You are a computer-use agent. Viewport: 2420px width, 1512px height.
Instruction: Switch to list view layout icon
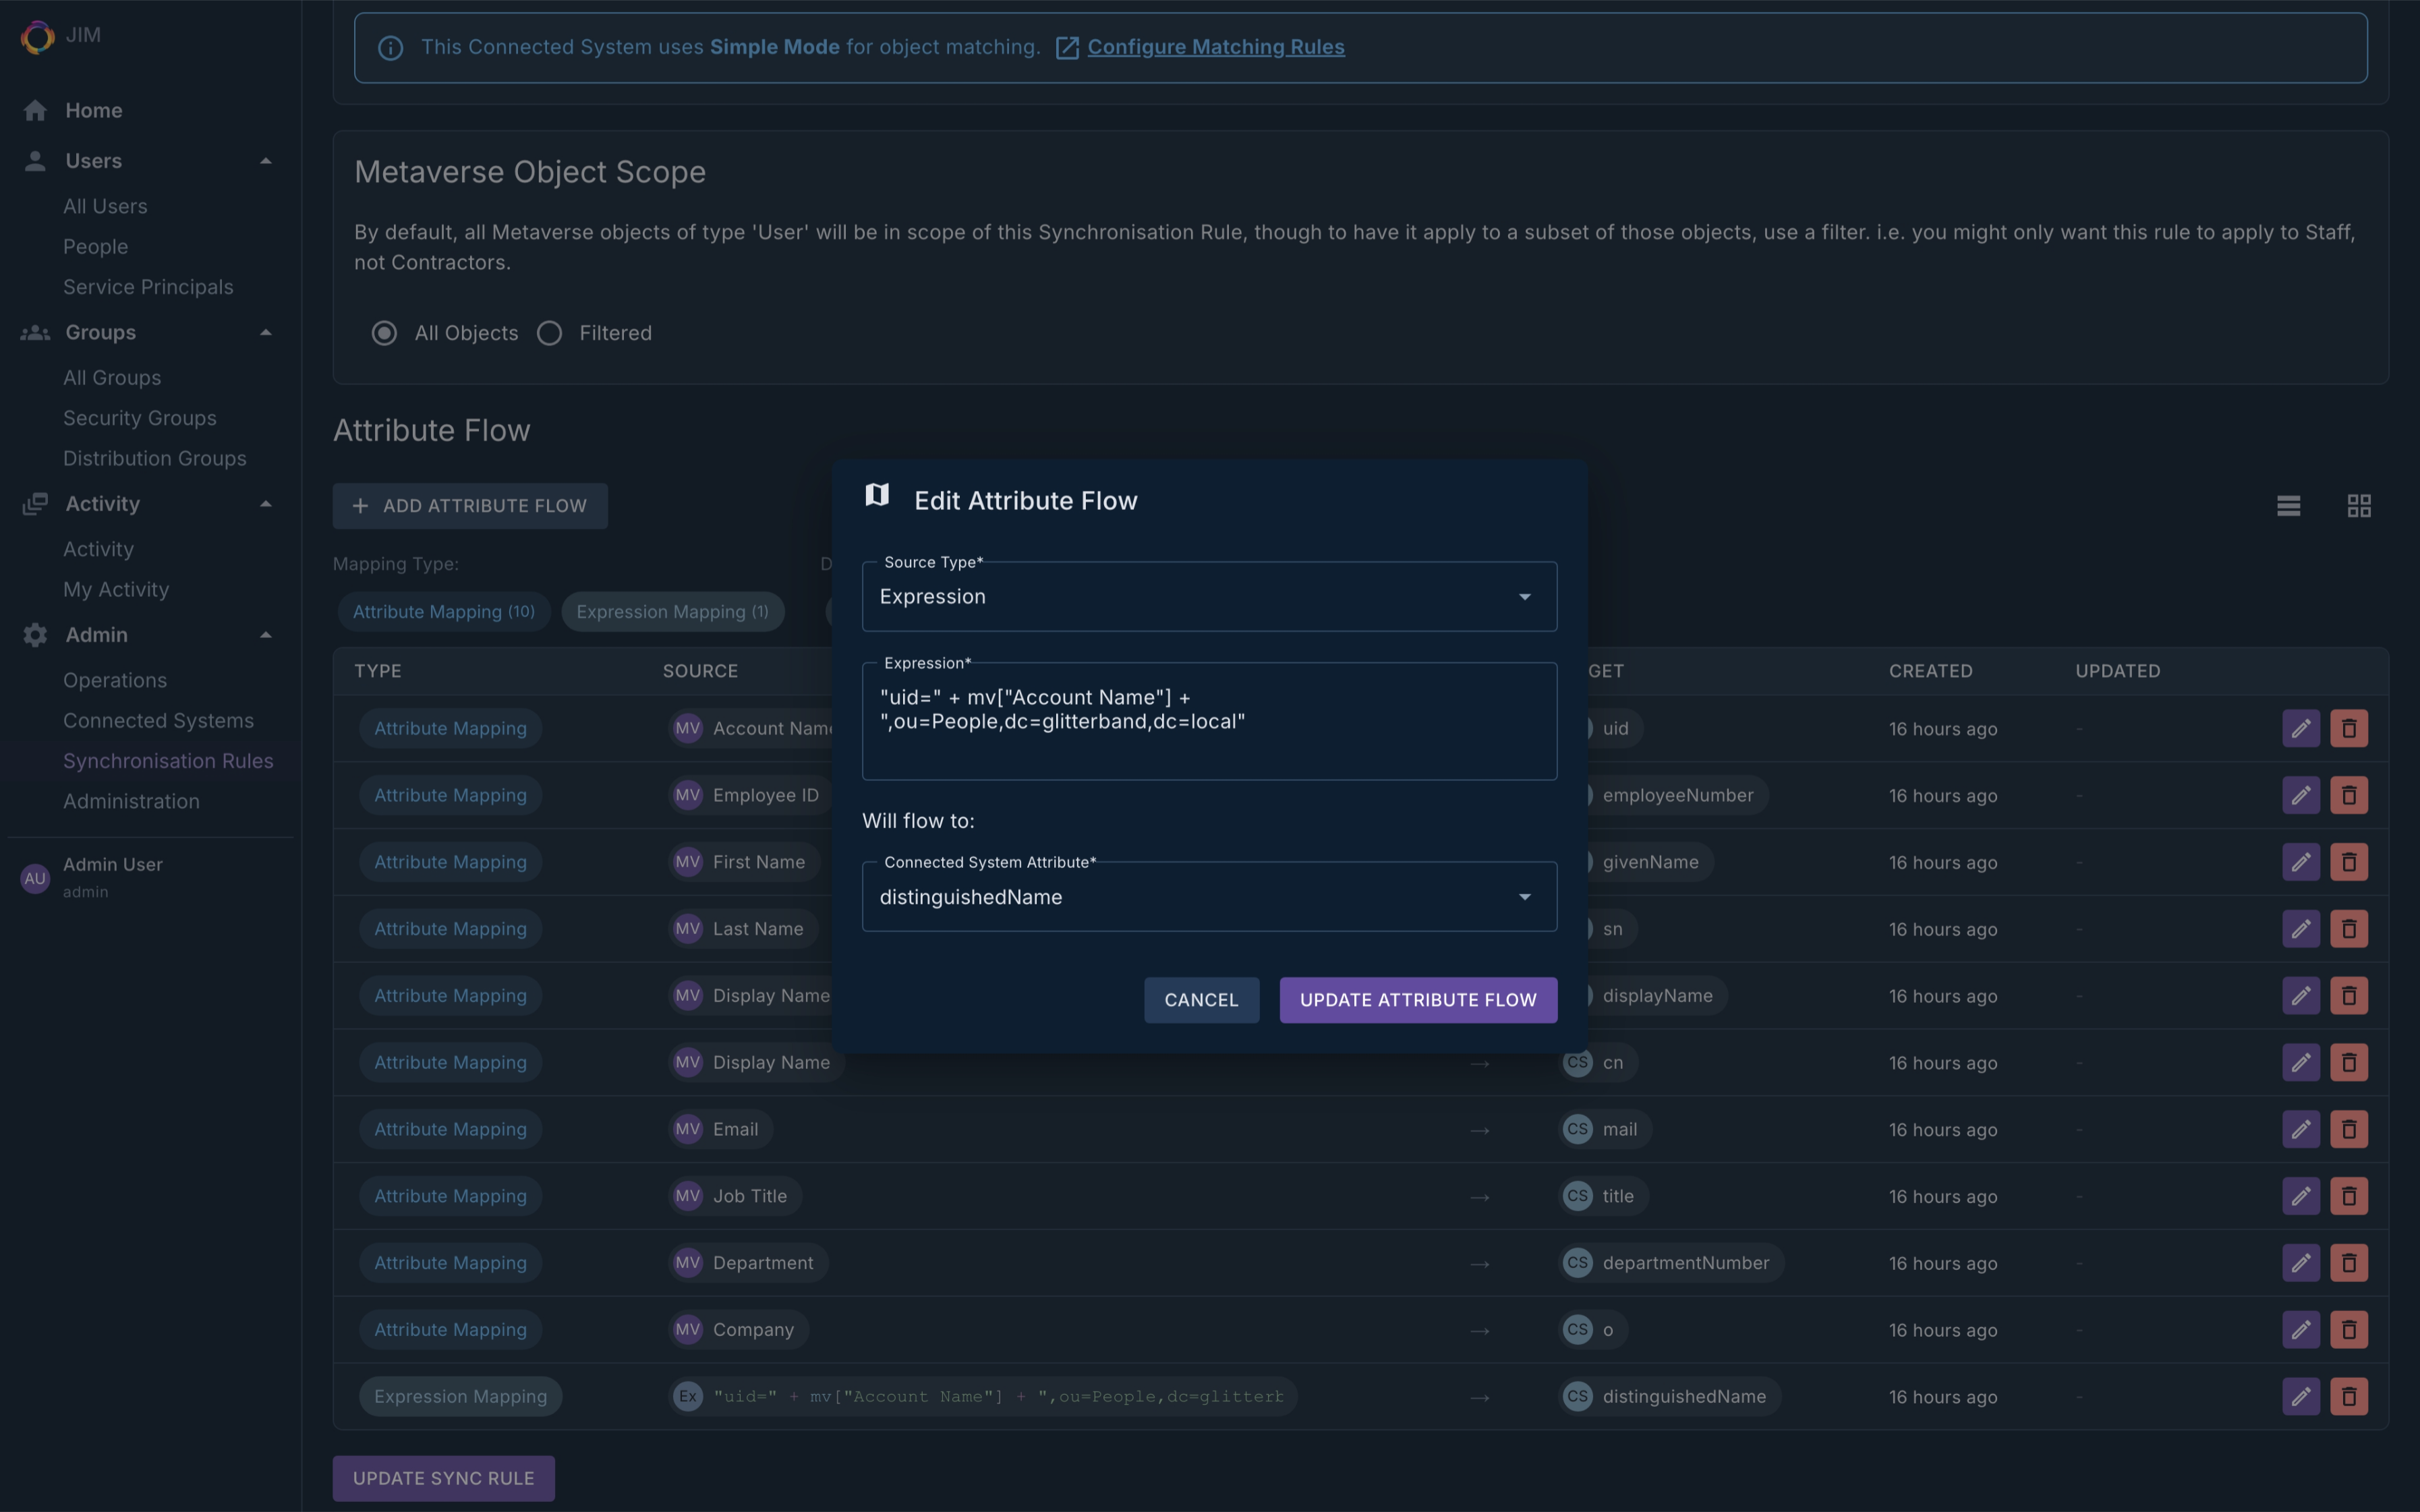(2288, 506)
